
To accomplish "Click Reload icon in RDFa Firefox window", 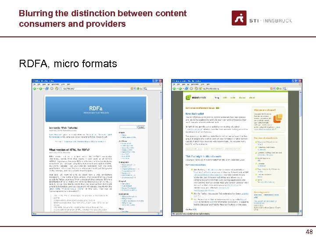I will 47,89.
